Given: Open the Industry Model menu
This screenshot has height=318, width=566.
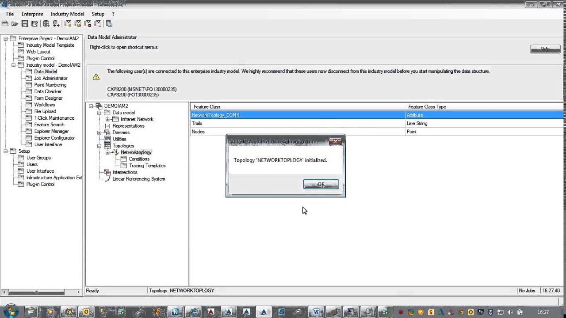Looking at the screenshot, I should coord(67,14).
